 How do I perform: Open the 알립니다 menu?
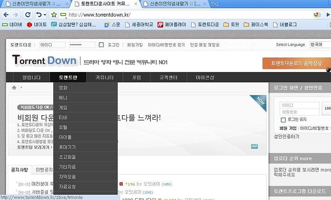31,78
